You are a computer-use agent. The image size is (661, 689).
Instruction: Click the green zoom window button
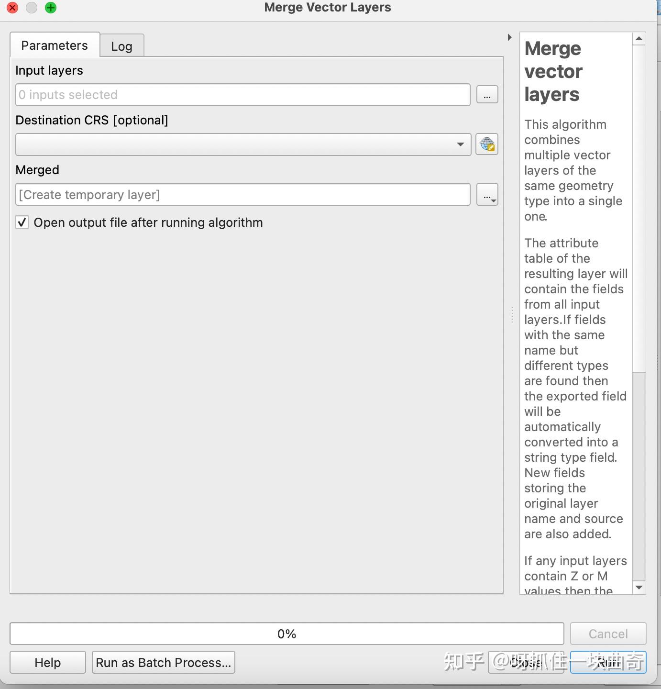click(x=50, y=8)
